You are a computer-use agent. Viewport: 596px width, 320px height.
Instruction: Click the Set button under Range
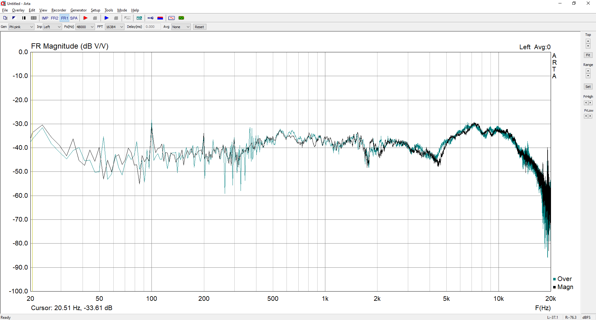pyautogui.click(x=588, y=87)
